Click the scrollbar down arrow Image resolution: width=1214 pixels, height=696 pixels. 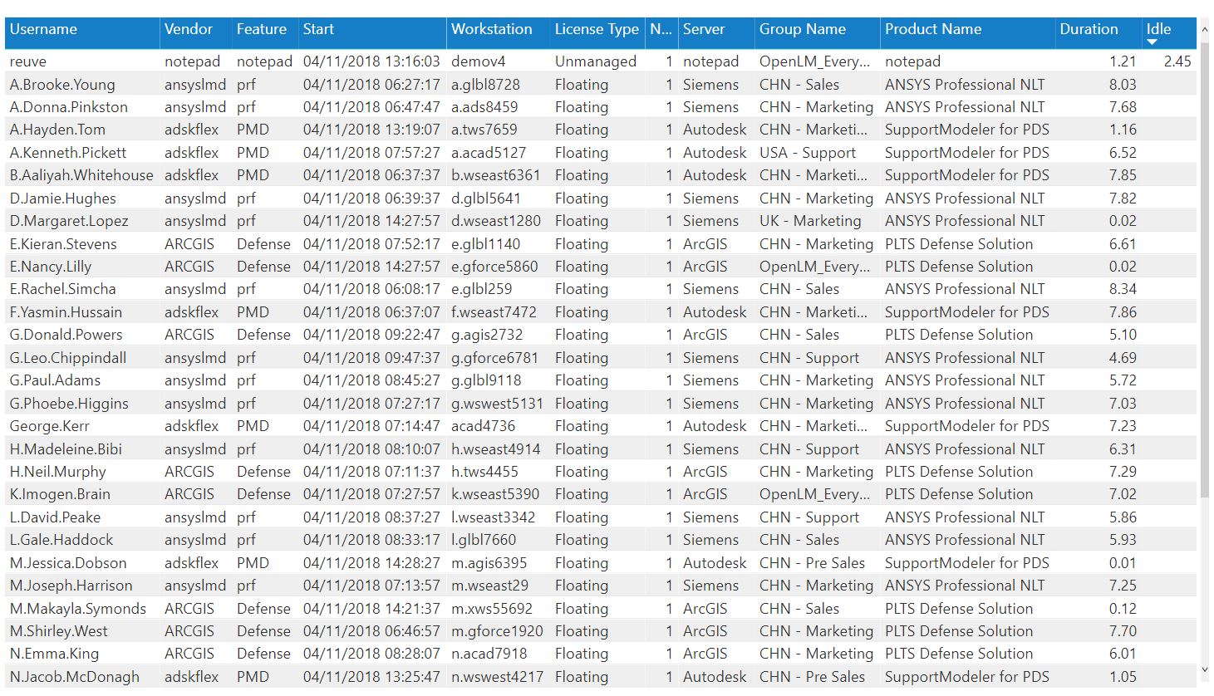pyautogui.click(x=1205, y=669)
